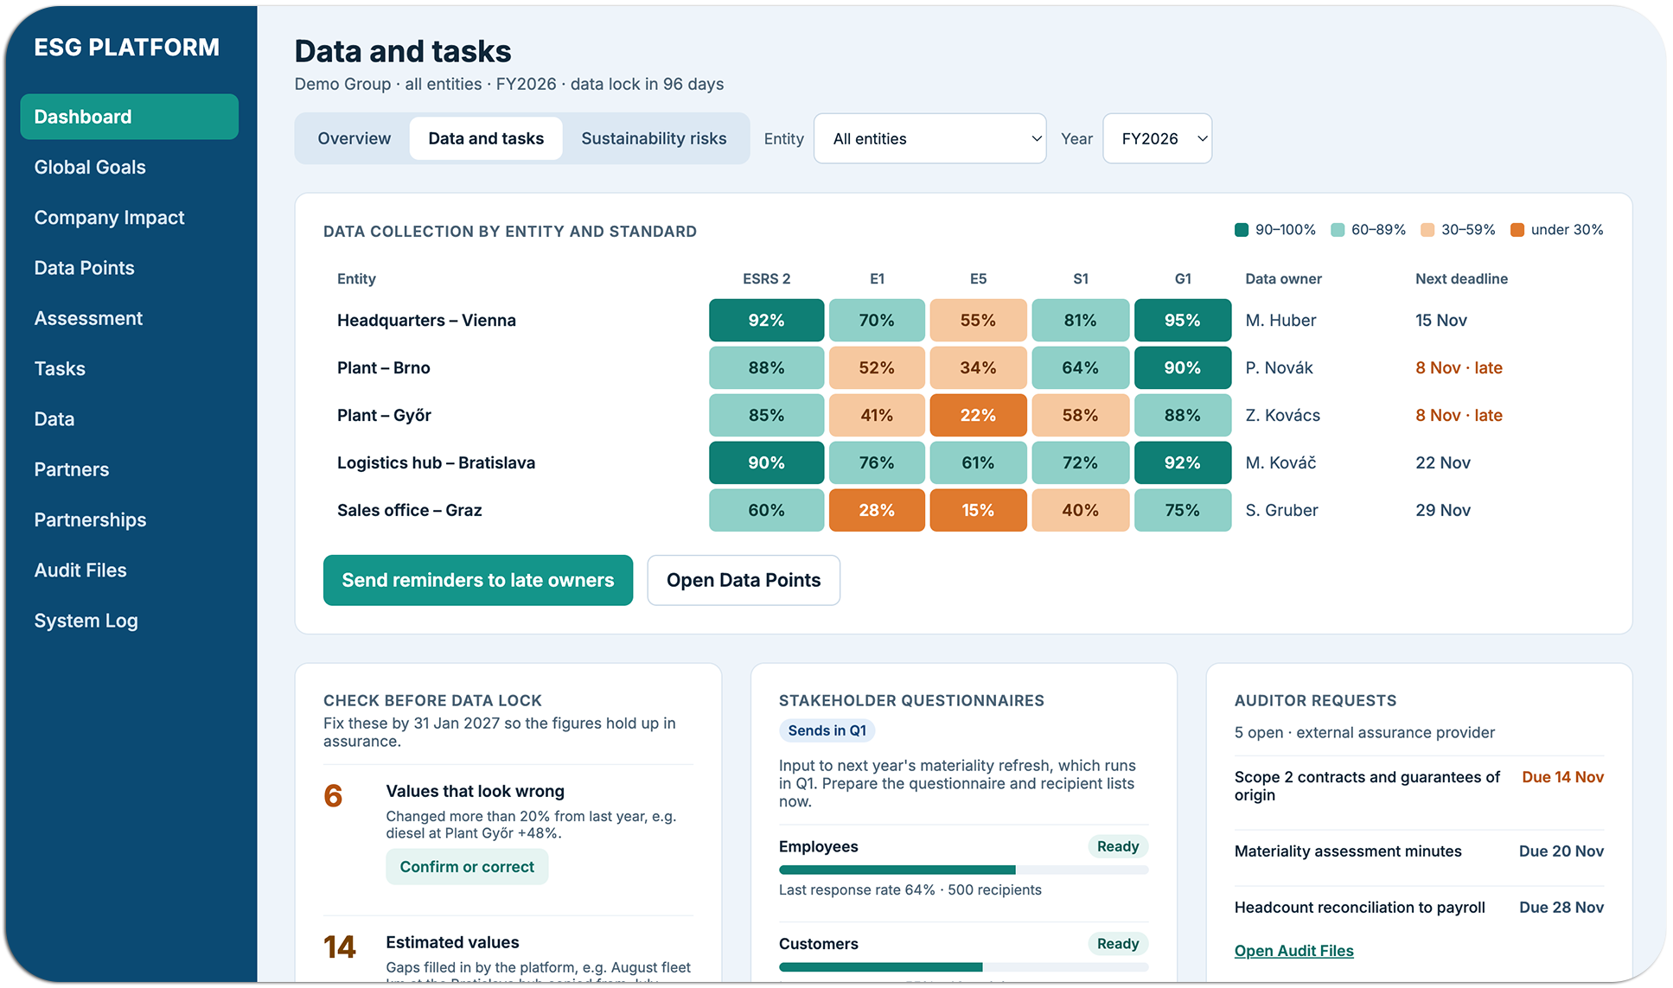Image resolution: width=1673 pixels, height=988 pixels.
Task: Open Company Impact section
Action: point(109,218)
